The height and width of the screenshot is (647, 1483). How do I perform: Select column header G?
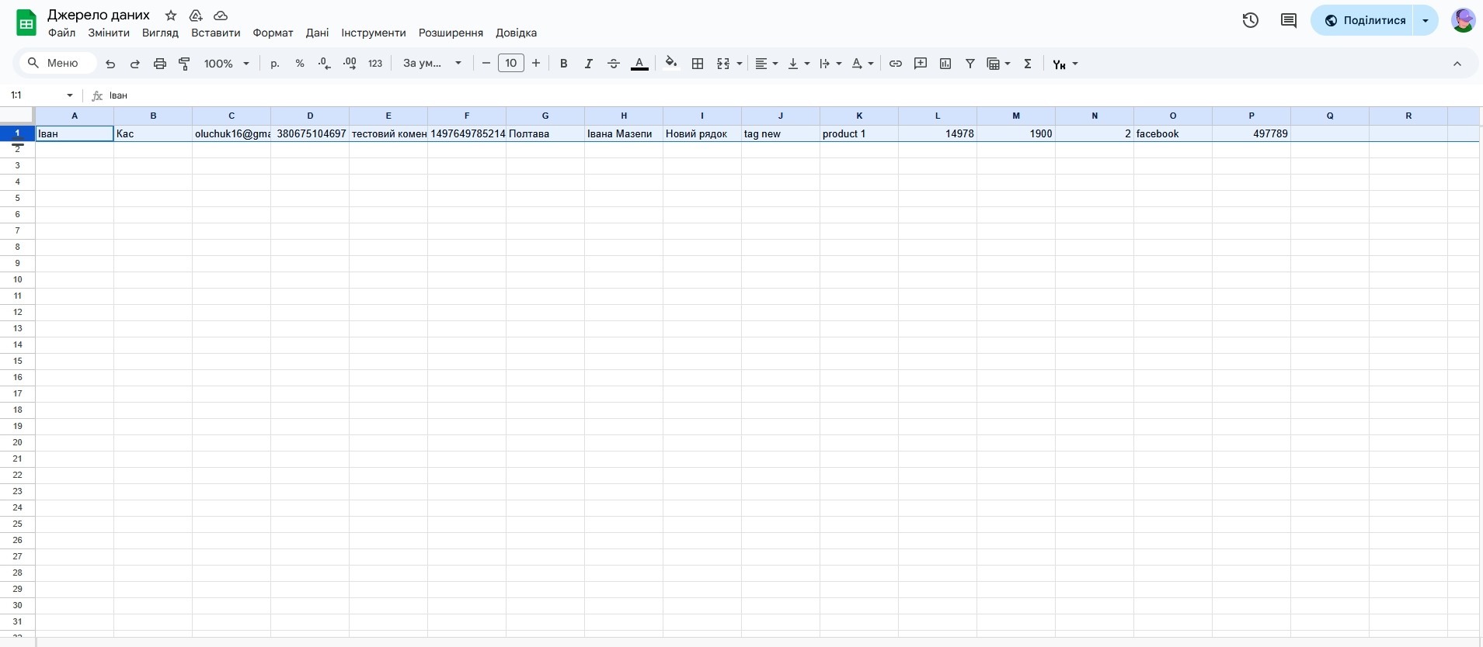(x=545, y=116)
